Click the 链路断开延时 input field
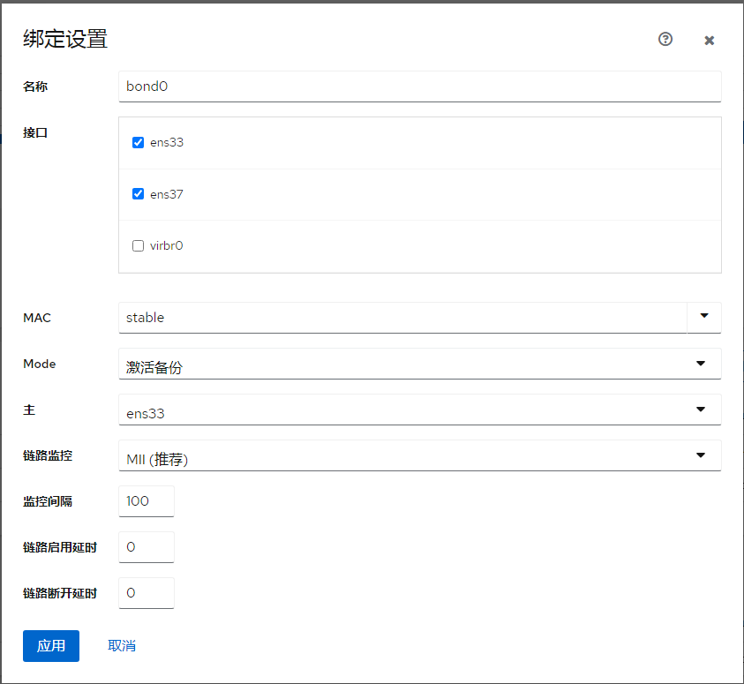744x684 pixels. coord(147,593)
